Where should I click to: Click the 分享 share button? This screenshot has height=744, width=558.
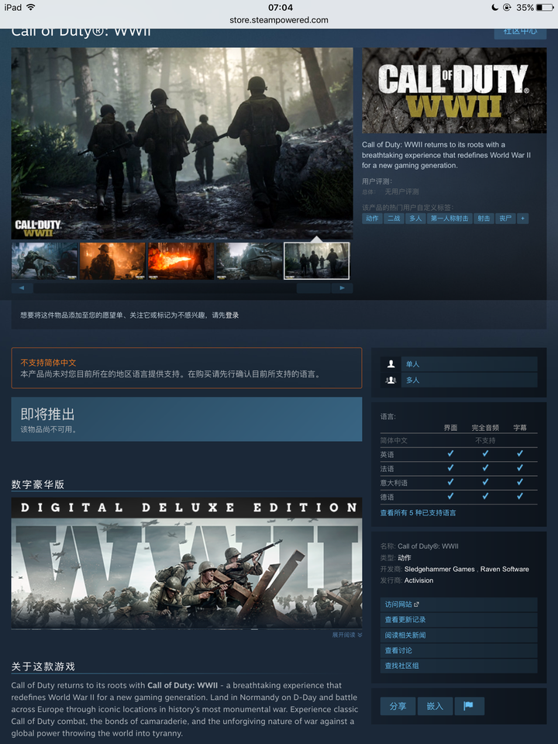[398, 705]
